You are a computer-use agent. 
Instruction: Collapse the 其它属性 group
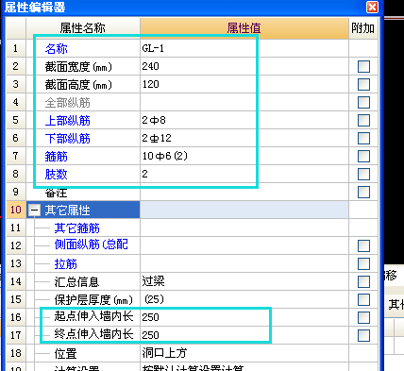coord(34,210)
